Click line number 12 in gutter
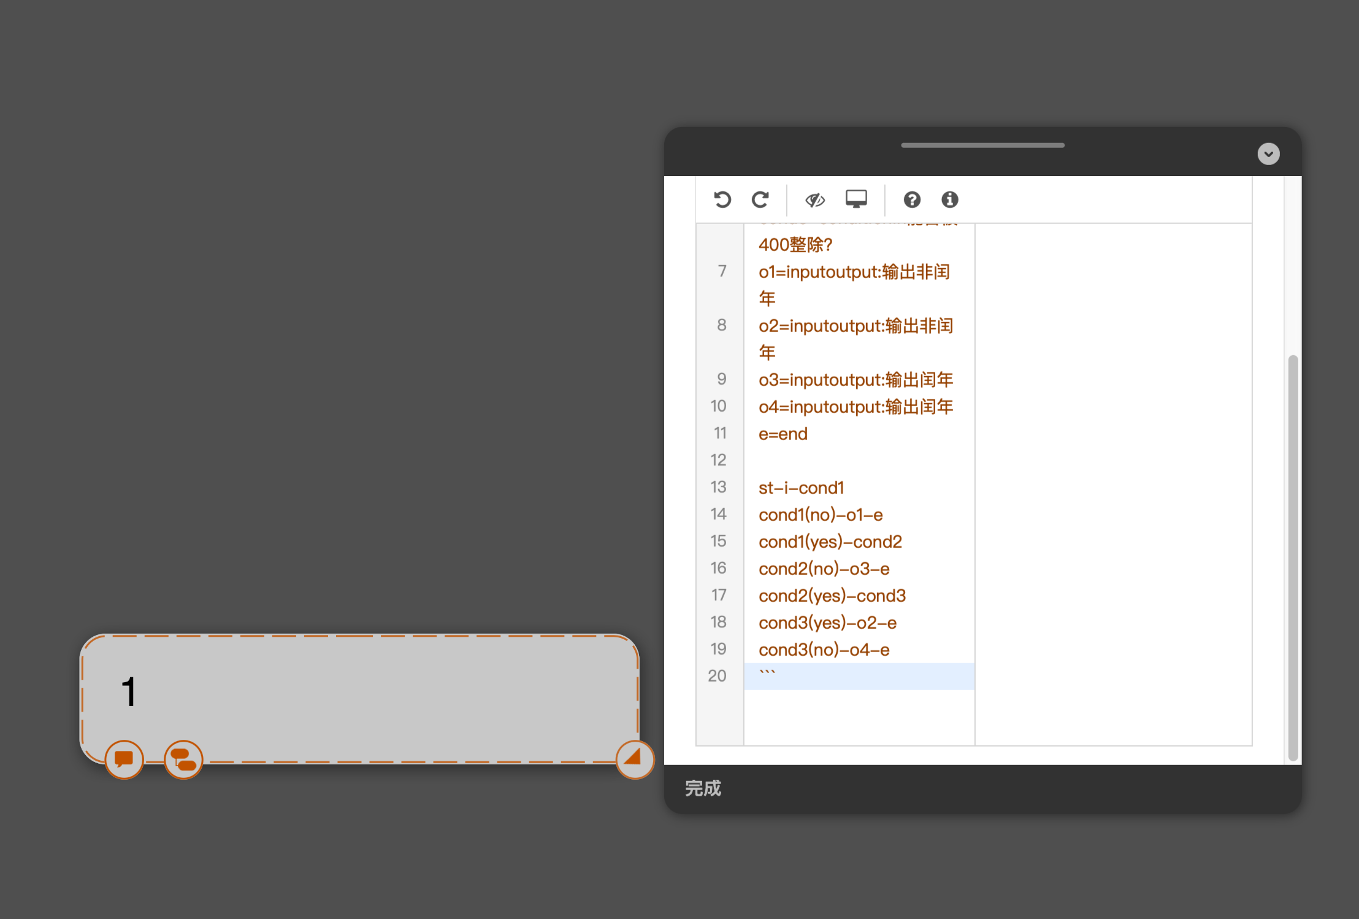 pyautogui.click(x=718, y=460)
